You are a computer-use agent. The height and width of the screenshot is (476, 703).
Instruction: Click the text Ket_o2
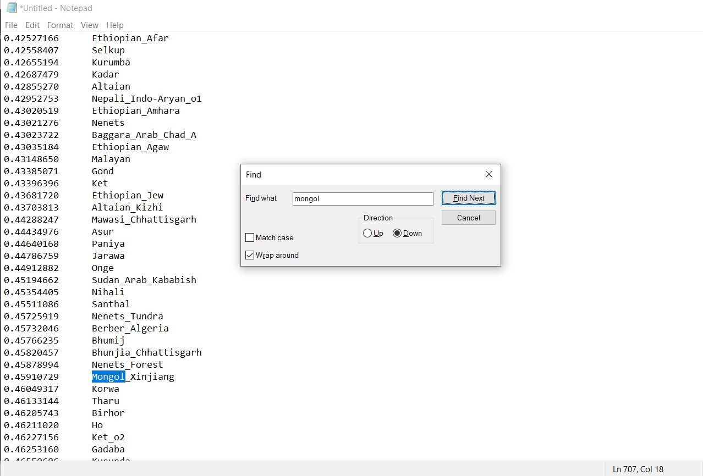point(108,438)
